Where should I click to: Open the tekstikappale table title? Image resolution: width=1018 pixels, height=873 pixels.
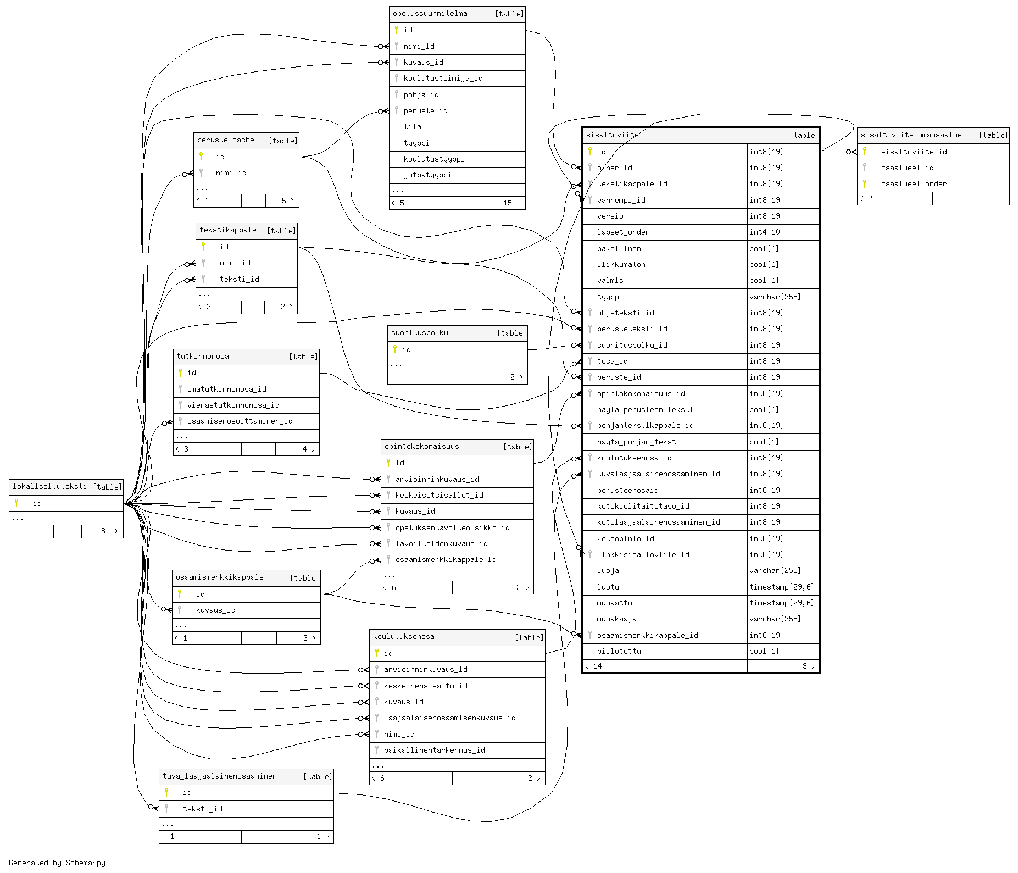click(x=228, y=230)
